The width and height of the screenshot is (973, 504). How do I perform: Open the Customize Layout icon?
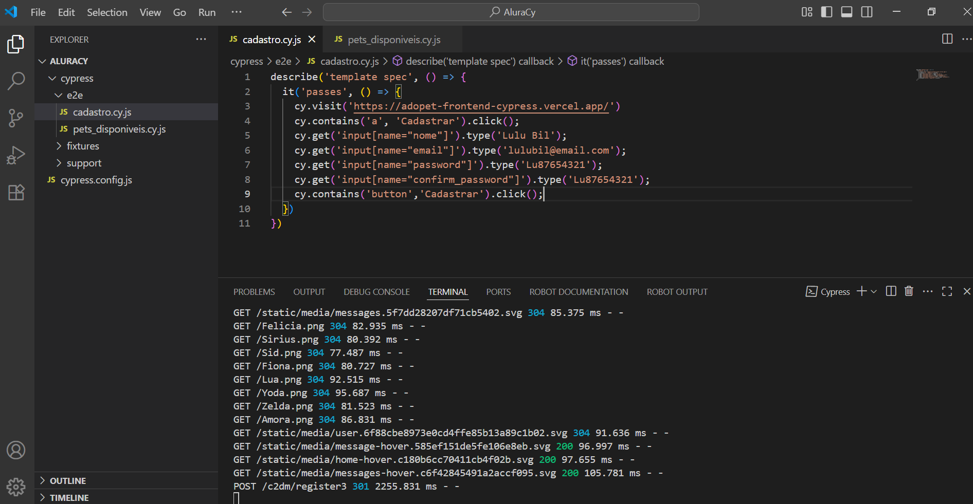pos(807,12)
